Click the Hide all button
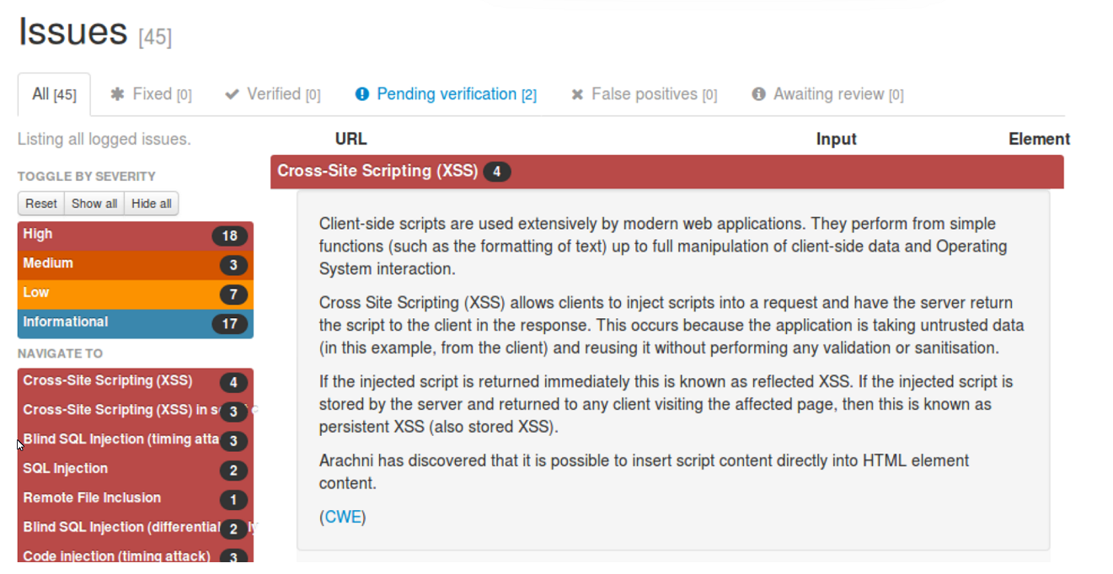The width and height of the screenshot is (1113, 574). point(152,204)
